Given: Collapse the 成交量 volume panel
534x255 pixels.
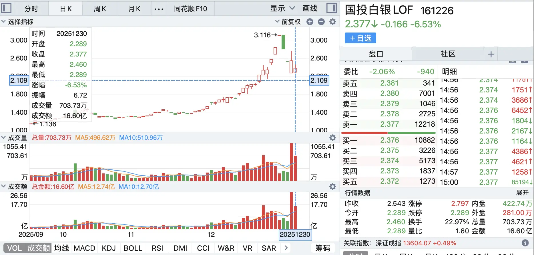Looking at the screenshot, I should click(4, 138).
